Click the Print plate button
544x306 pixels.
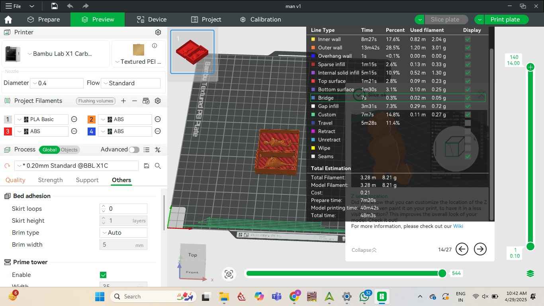[505, 20]
